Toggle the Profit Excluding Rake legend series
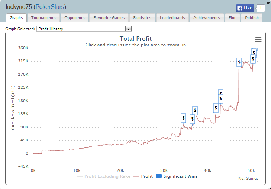271x189 pixels. pos(103,176)
